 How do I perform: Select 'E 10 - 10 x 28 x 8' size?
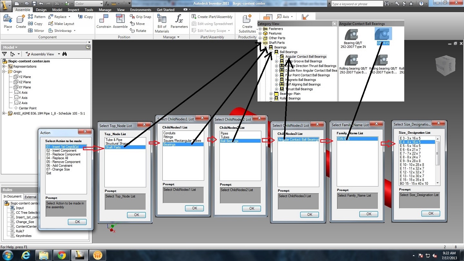(412, 165)
